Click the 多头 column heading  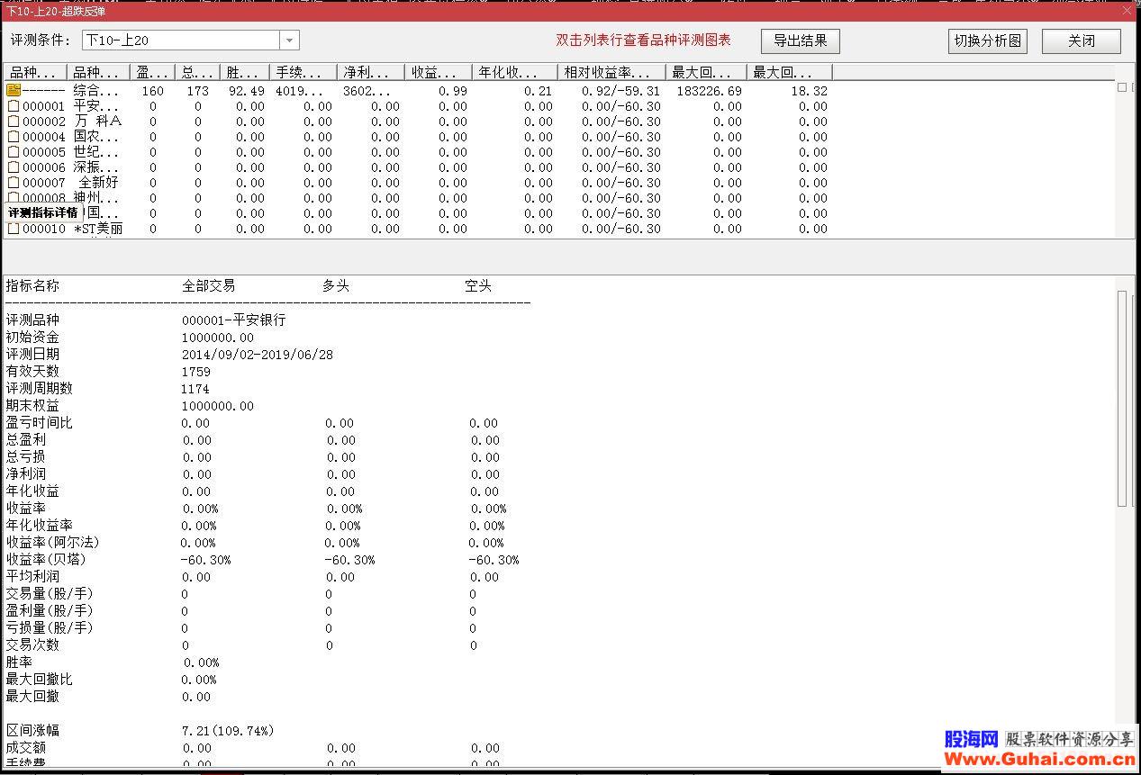click(x=336, y=285)
